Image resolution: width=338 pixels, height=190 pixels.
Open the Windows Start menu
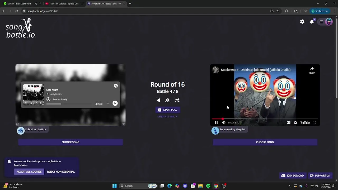tap(114, 186)
